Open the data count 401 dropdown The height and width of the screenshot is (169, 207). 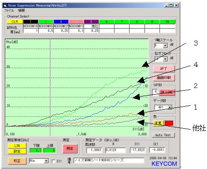(x=170, y=107)
